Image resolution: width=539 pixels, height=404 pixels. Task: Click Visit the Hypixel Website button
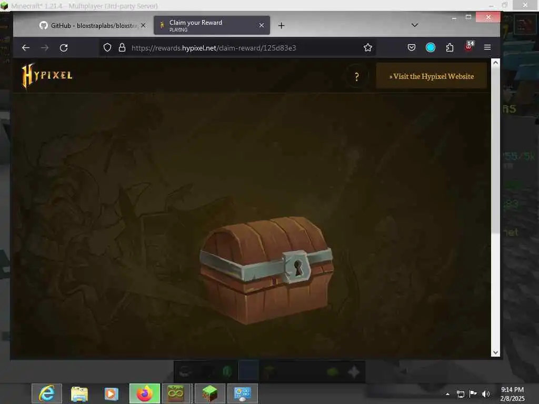[x=432, y=76]
